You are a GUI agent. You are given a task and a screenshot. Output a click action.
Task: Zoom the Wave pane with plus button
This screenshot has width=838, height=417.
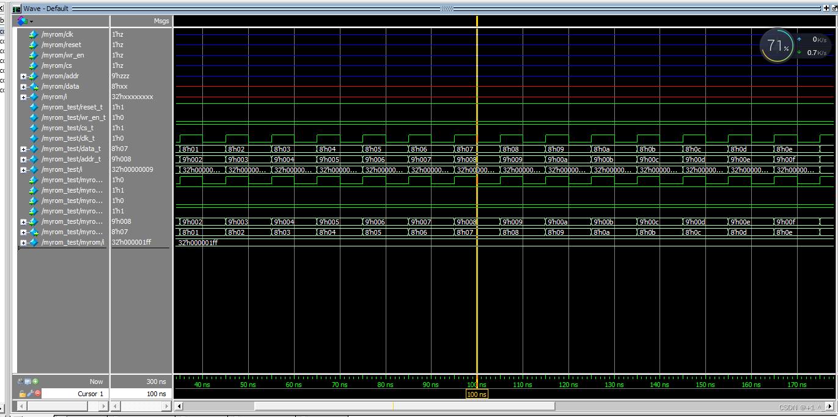click(x=827, y=9)
